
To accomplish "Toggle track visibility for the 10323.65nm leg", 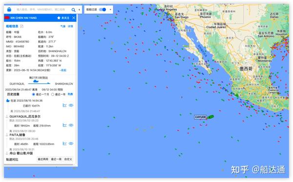I will coord(71,144).
